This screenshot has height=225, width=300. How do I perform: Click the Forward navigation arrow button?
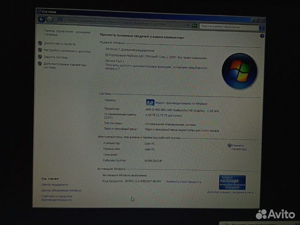point(50,20)
